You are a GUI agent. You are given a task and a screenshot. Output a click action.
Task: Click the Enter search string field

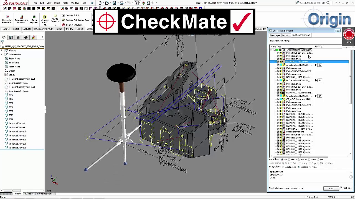[x=305, y=41]
